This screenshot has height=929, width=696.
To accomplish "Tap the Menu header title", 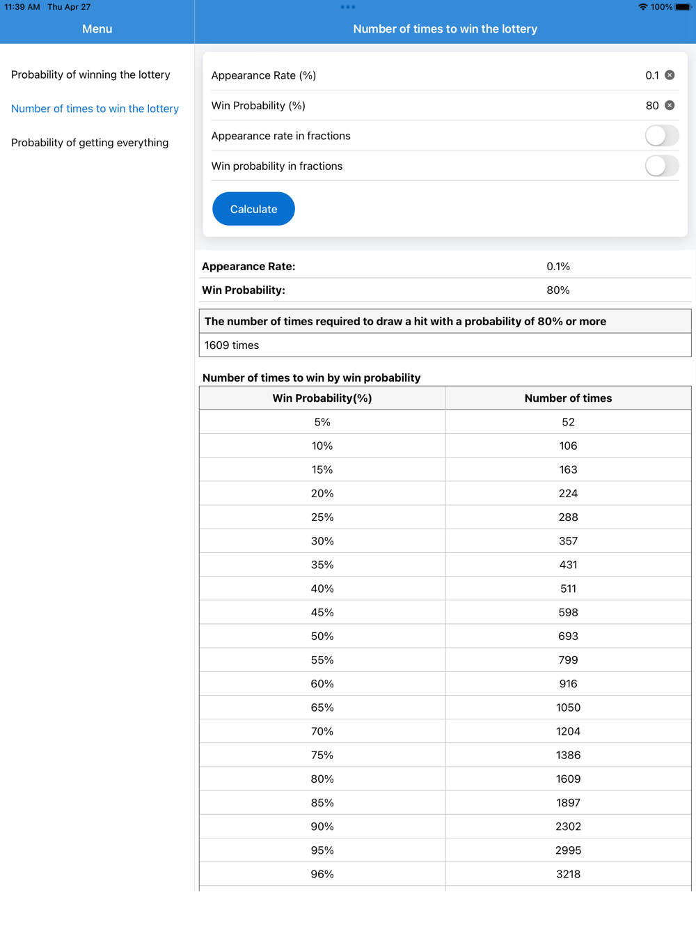I will click(x=97, y=29).
